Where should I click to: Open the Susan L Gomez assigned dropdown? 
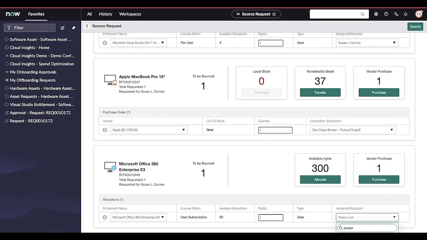367,43
